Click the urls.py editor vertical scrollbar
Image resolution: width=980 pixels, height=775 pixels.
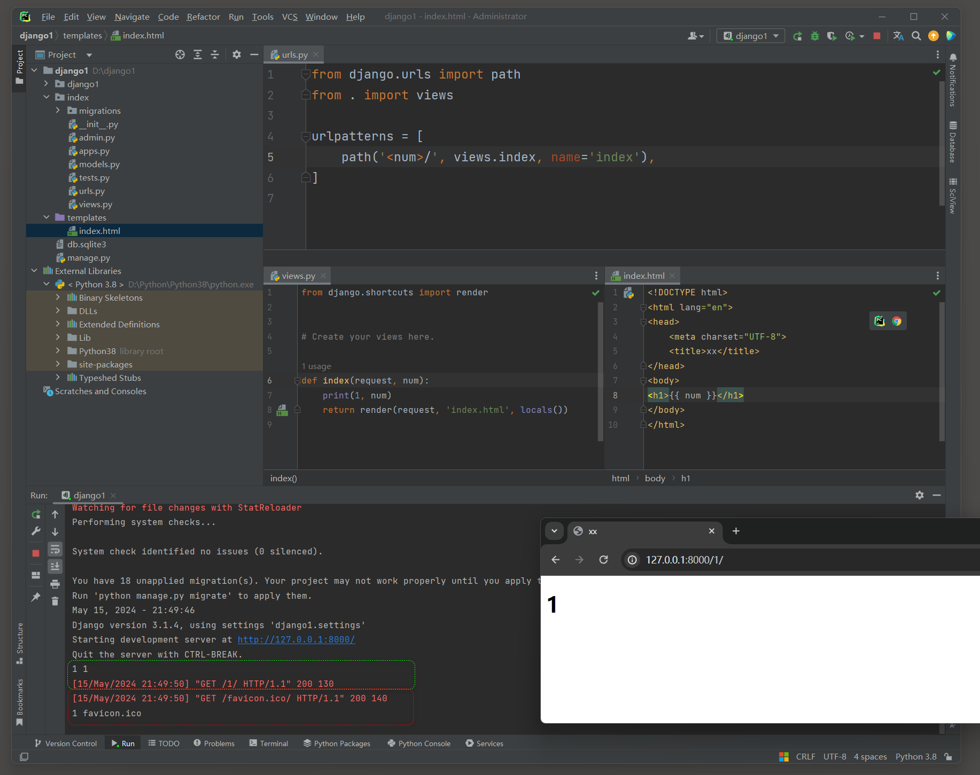tap(942, 143)
